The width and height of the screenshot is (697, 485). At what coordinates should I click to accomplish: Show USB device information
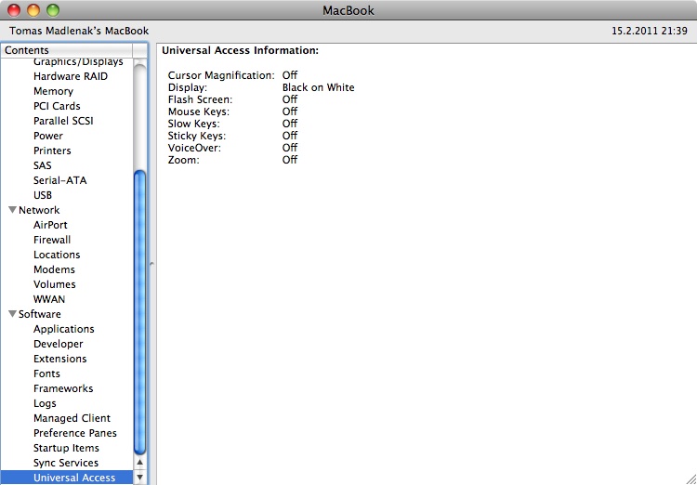click(x=43, y=195)
